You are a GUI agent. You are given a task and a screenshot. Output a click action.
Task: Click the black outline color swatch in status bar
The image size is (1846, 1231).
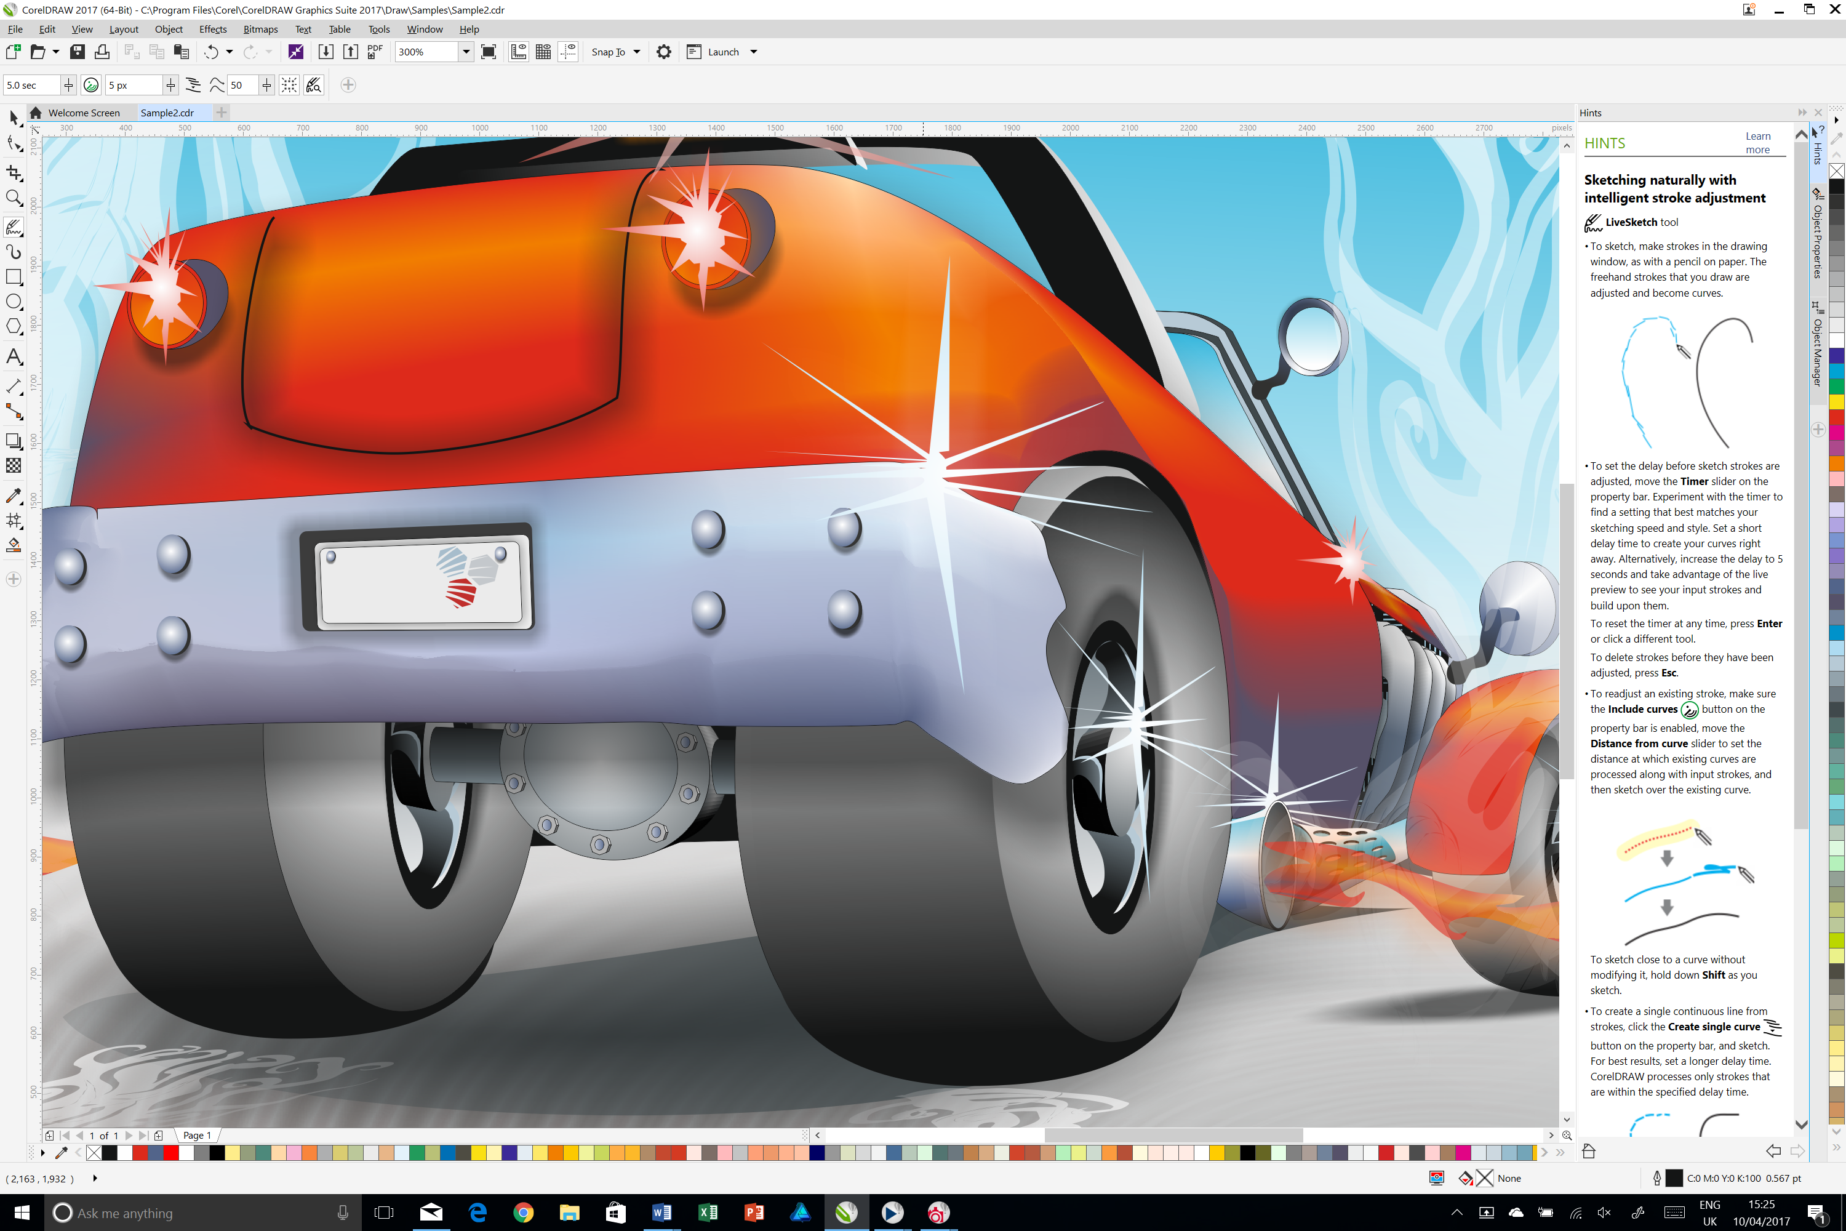coord(1673,1177)
